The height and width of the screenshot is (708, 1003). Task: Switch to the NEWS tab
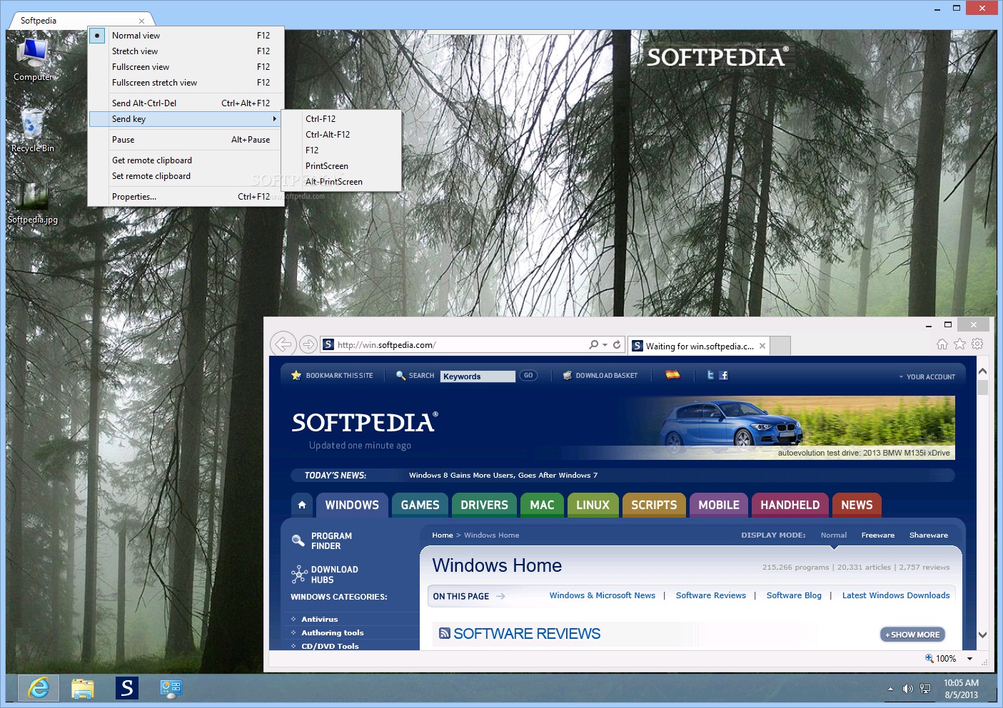(x=857, y=505)
